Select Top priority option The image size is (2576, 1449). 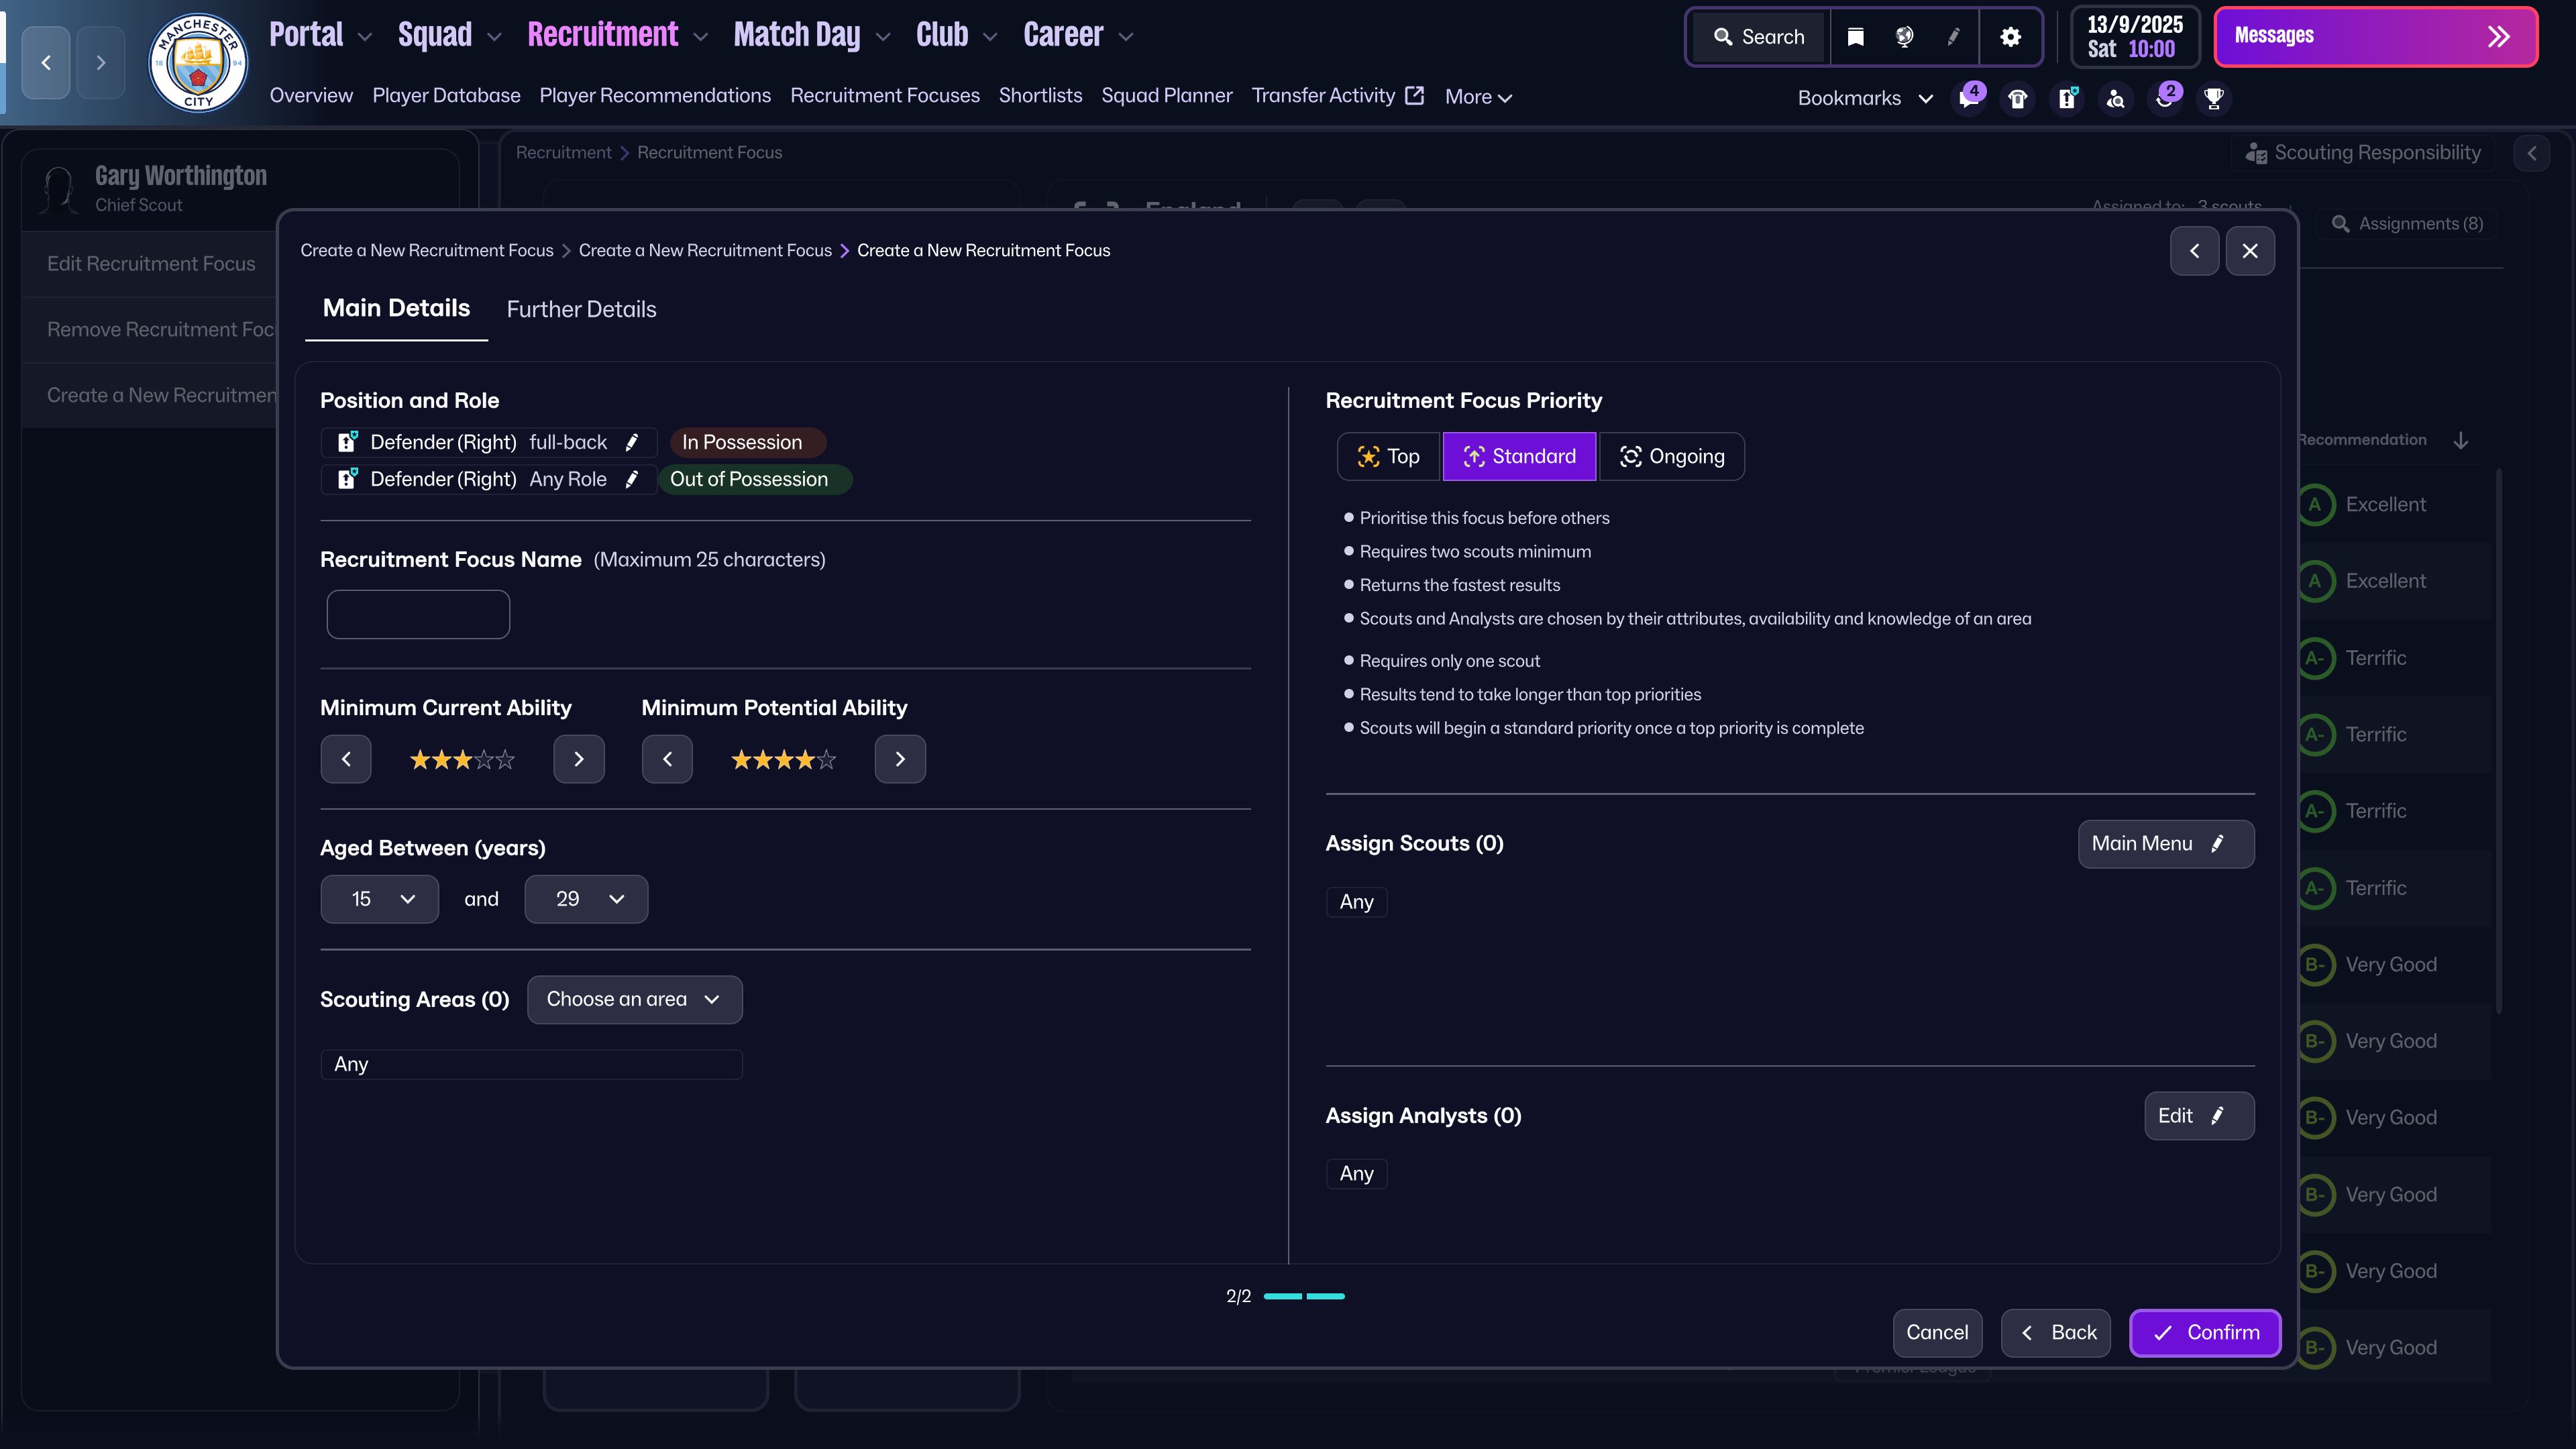click(1388, 456)
